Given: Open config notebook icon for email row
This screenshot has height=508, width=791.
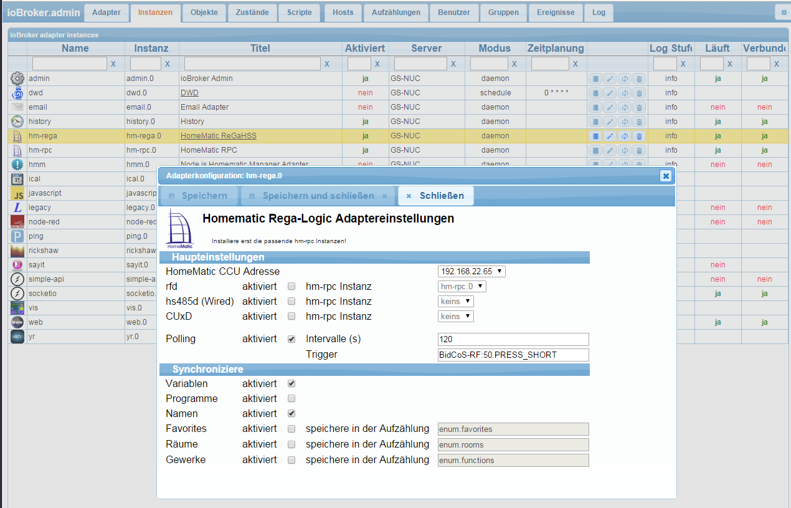Looking at the screenshot, I should 595,107.
